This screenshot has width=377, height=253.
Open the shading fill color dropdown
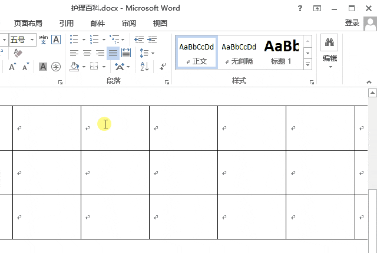(x=84, y=67)
